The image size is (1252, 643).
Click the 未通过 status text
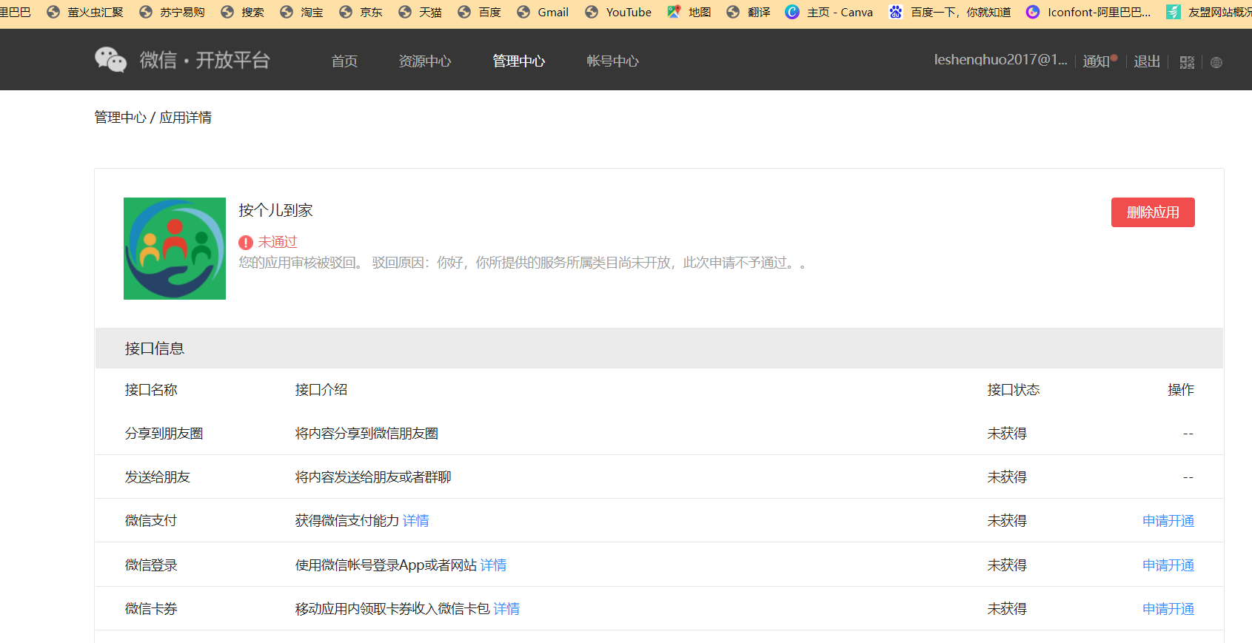278,242
